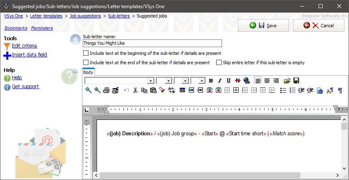Click the Sub-letter name text field
This screenshot has height=180, width=349.
[152, 43]
